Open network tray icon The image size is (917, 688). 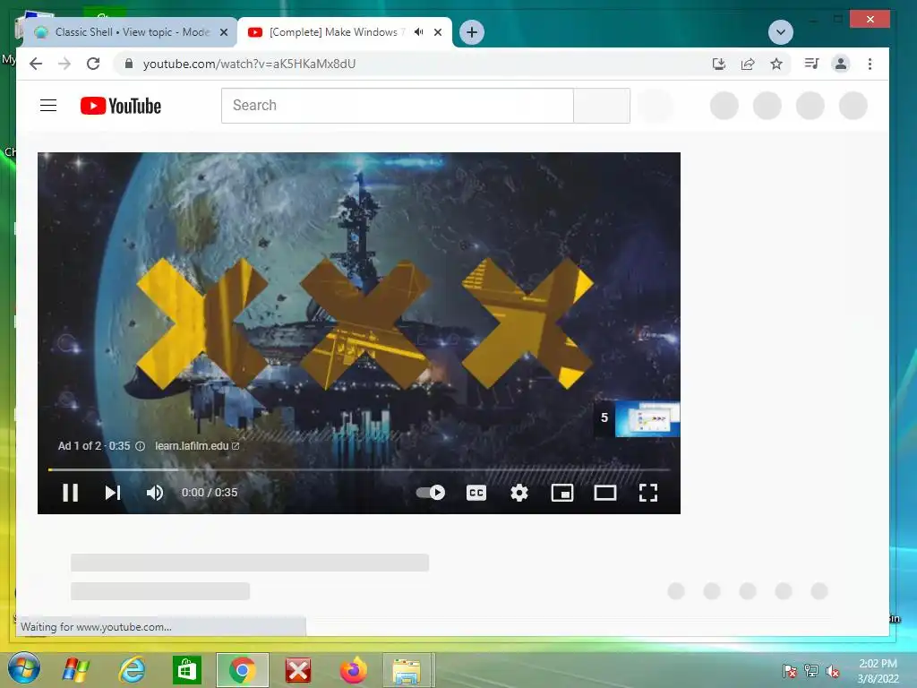pos(811,671)
